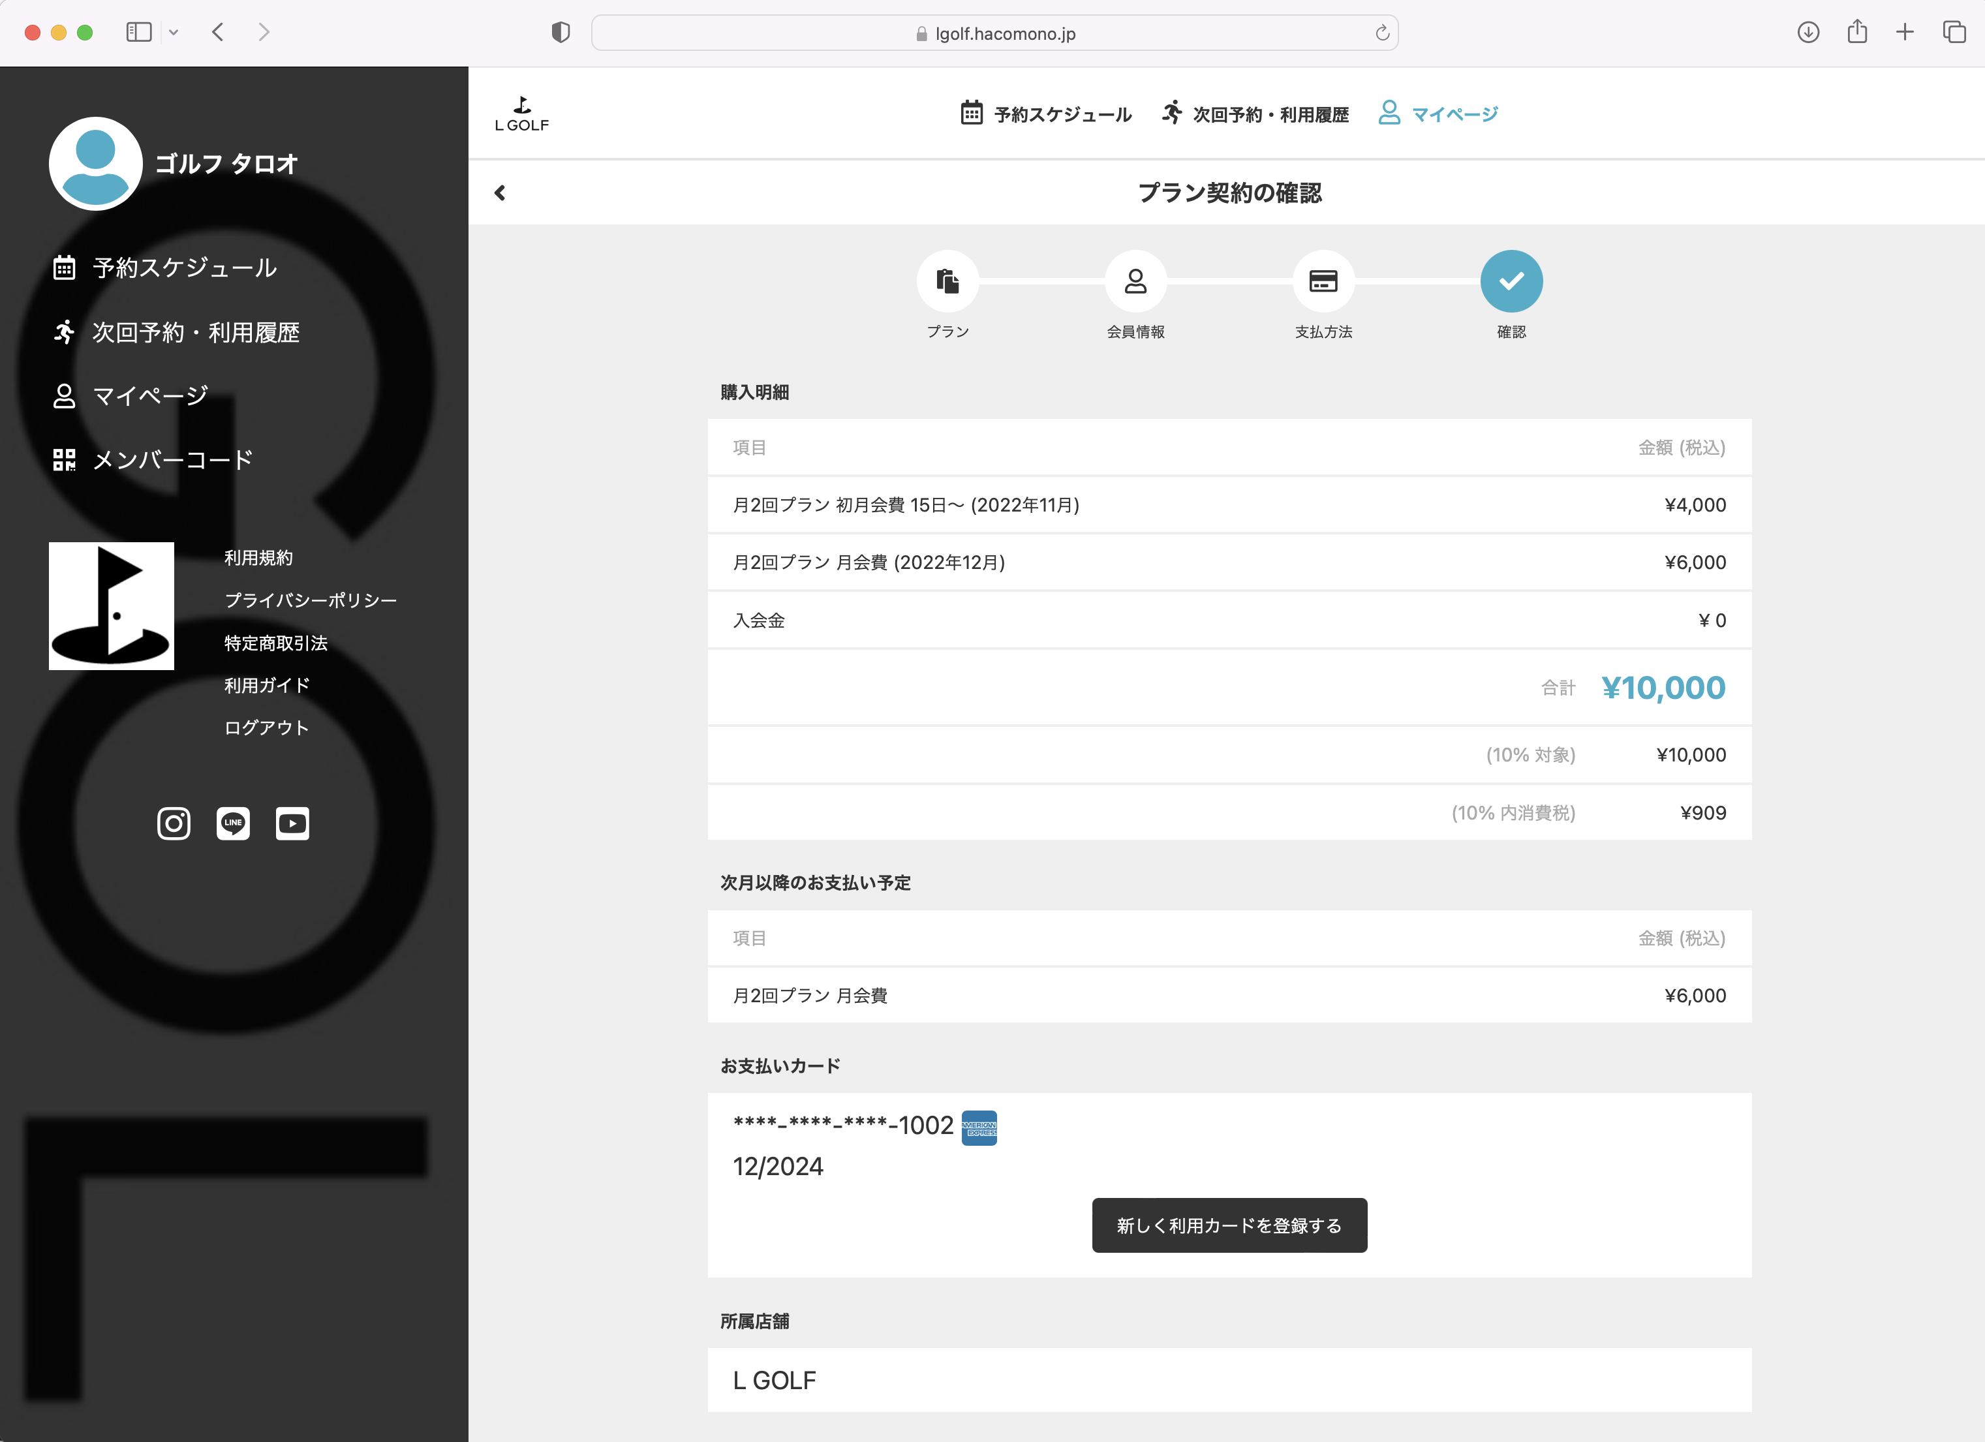Viewport: 1985px width, 1442px height.
Task: Open the プライバシーポリシー link
Action: click(311, 600)
